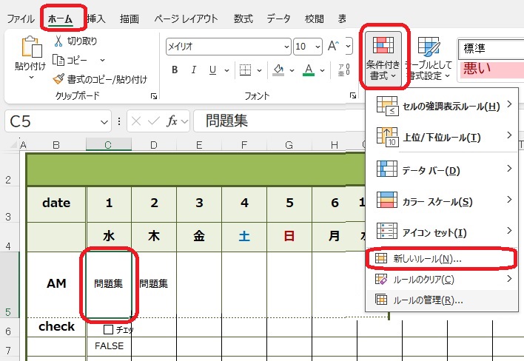This screenshot has height=361, width=524.
Task: Expand the Name Box dropdown next to C5
Action: (x=105, y=121)
